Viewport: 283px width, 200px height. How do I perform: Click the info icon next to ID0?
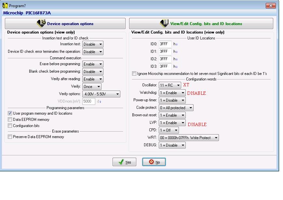click(177, 44)
